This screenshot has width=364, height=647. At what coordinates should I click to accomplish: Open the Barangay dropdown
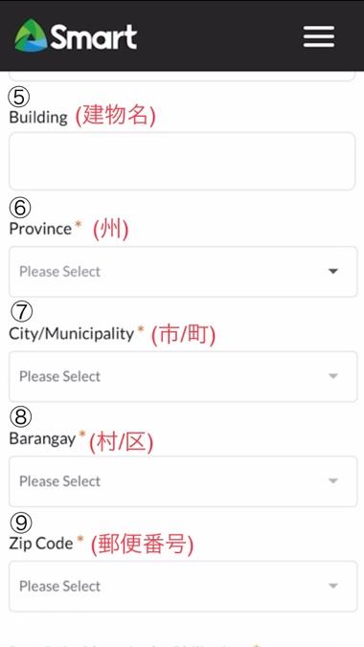pyautogui.click(x=183, y=481)
